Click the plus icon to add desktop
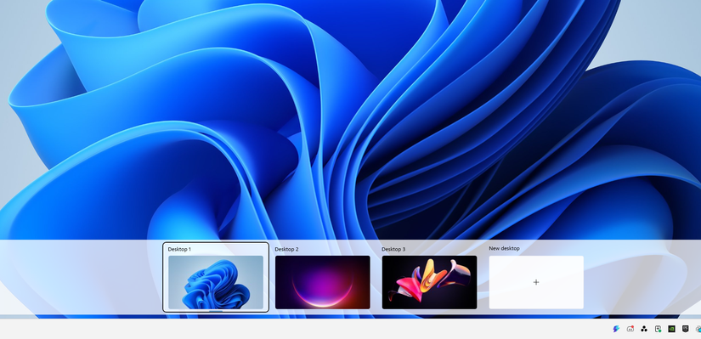This screenshot has width=701, height=339. [x=536, y=282]
